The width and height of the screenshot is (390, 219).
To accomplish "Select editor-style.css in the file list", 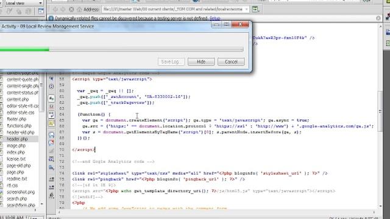I will click(20, 113).
